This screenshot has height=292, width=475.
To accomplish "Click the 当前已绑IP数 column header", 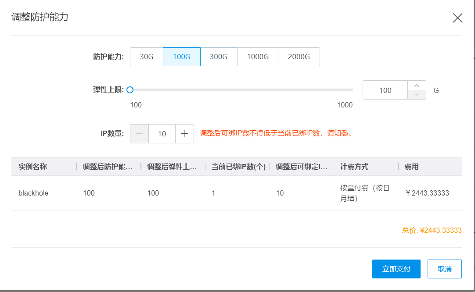I will coord(238,167).
